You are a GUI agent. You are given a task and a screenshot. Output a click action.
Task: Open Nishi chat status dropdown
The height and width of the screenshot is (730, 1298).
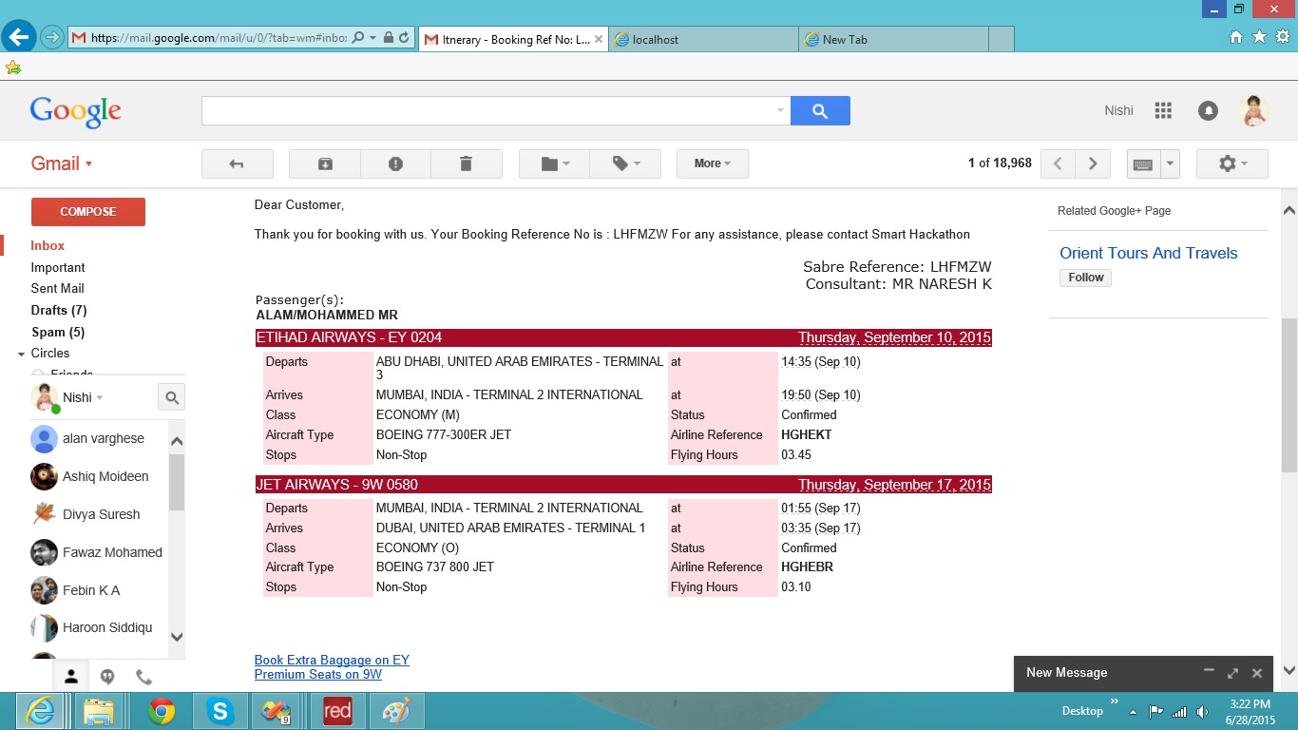coord(100,397)
